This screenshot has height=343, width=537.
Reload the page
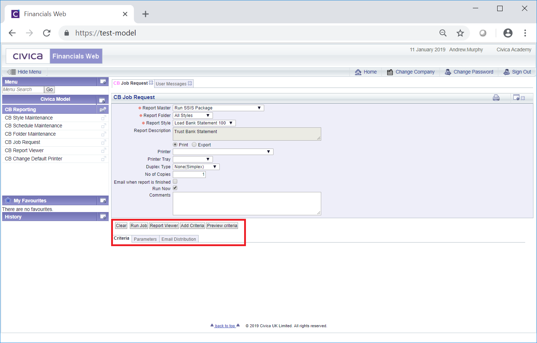(47, 33)
